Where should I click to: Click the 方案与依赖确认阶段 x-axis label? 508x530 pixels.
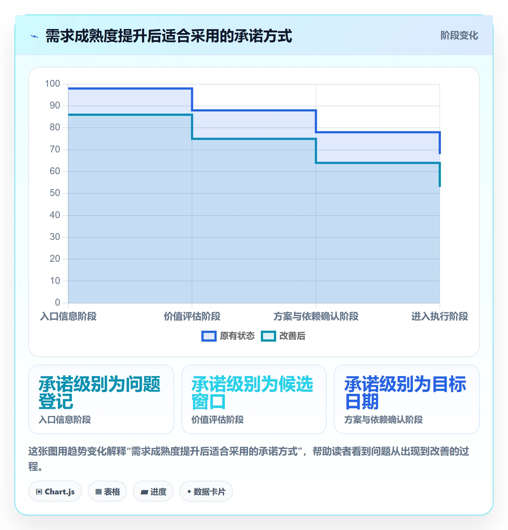316,317
